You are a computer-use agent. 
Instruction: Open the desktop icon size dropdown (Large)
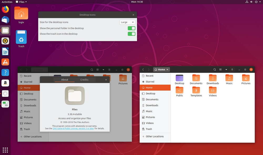(127, 22)
